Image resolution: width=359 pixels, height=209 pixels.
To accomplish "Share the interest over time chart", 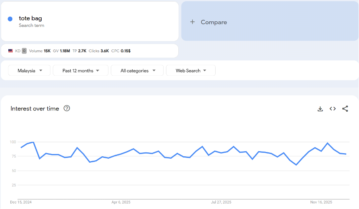I will [345, 109].
